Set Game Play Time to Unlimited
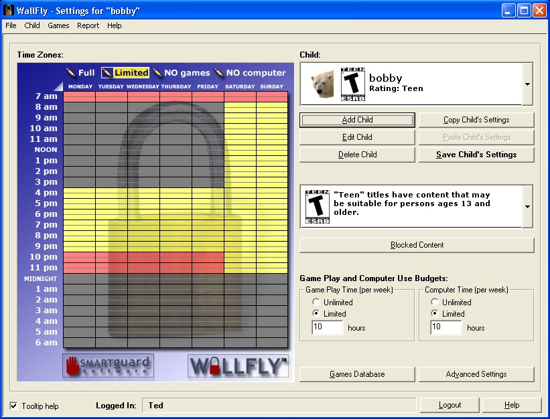The image size is (550, 419). tap(316, 302)
